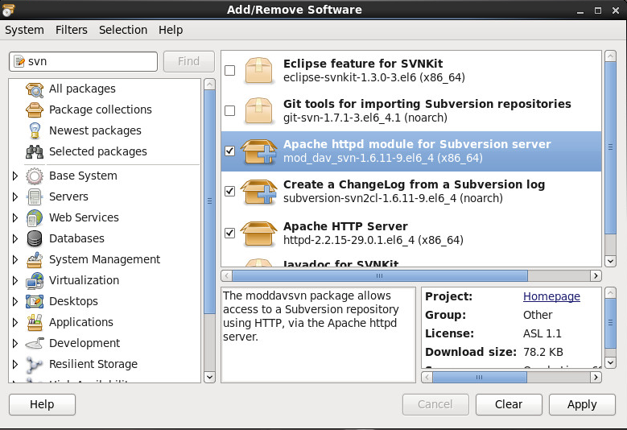Screen dimensions: 627x430
Task: Check the git-svn package checkbox
Action: pos(230,111)
